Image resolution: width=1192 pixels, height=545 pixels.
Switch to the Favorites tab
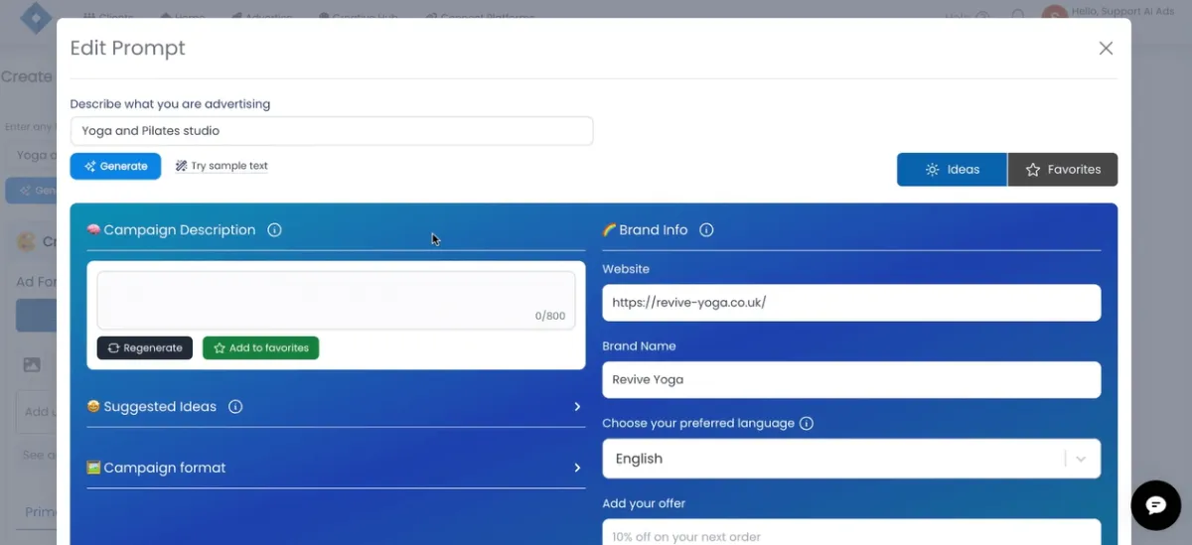pos(1063,170)
